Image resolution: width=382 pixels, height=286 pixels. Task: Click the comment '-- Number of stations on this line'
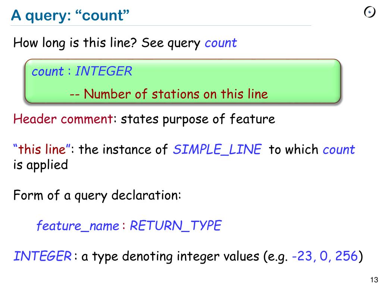click(169, 94)
